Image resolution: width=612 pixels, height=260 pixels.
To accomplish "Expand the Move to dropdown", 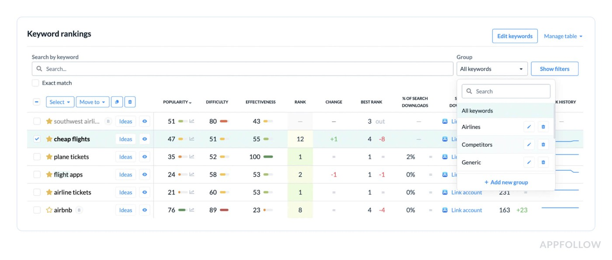I will tap(92, 102).
